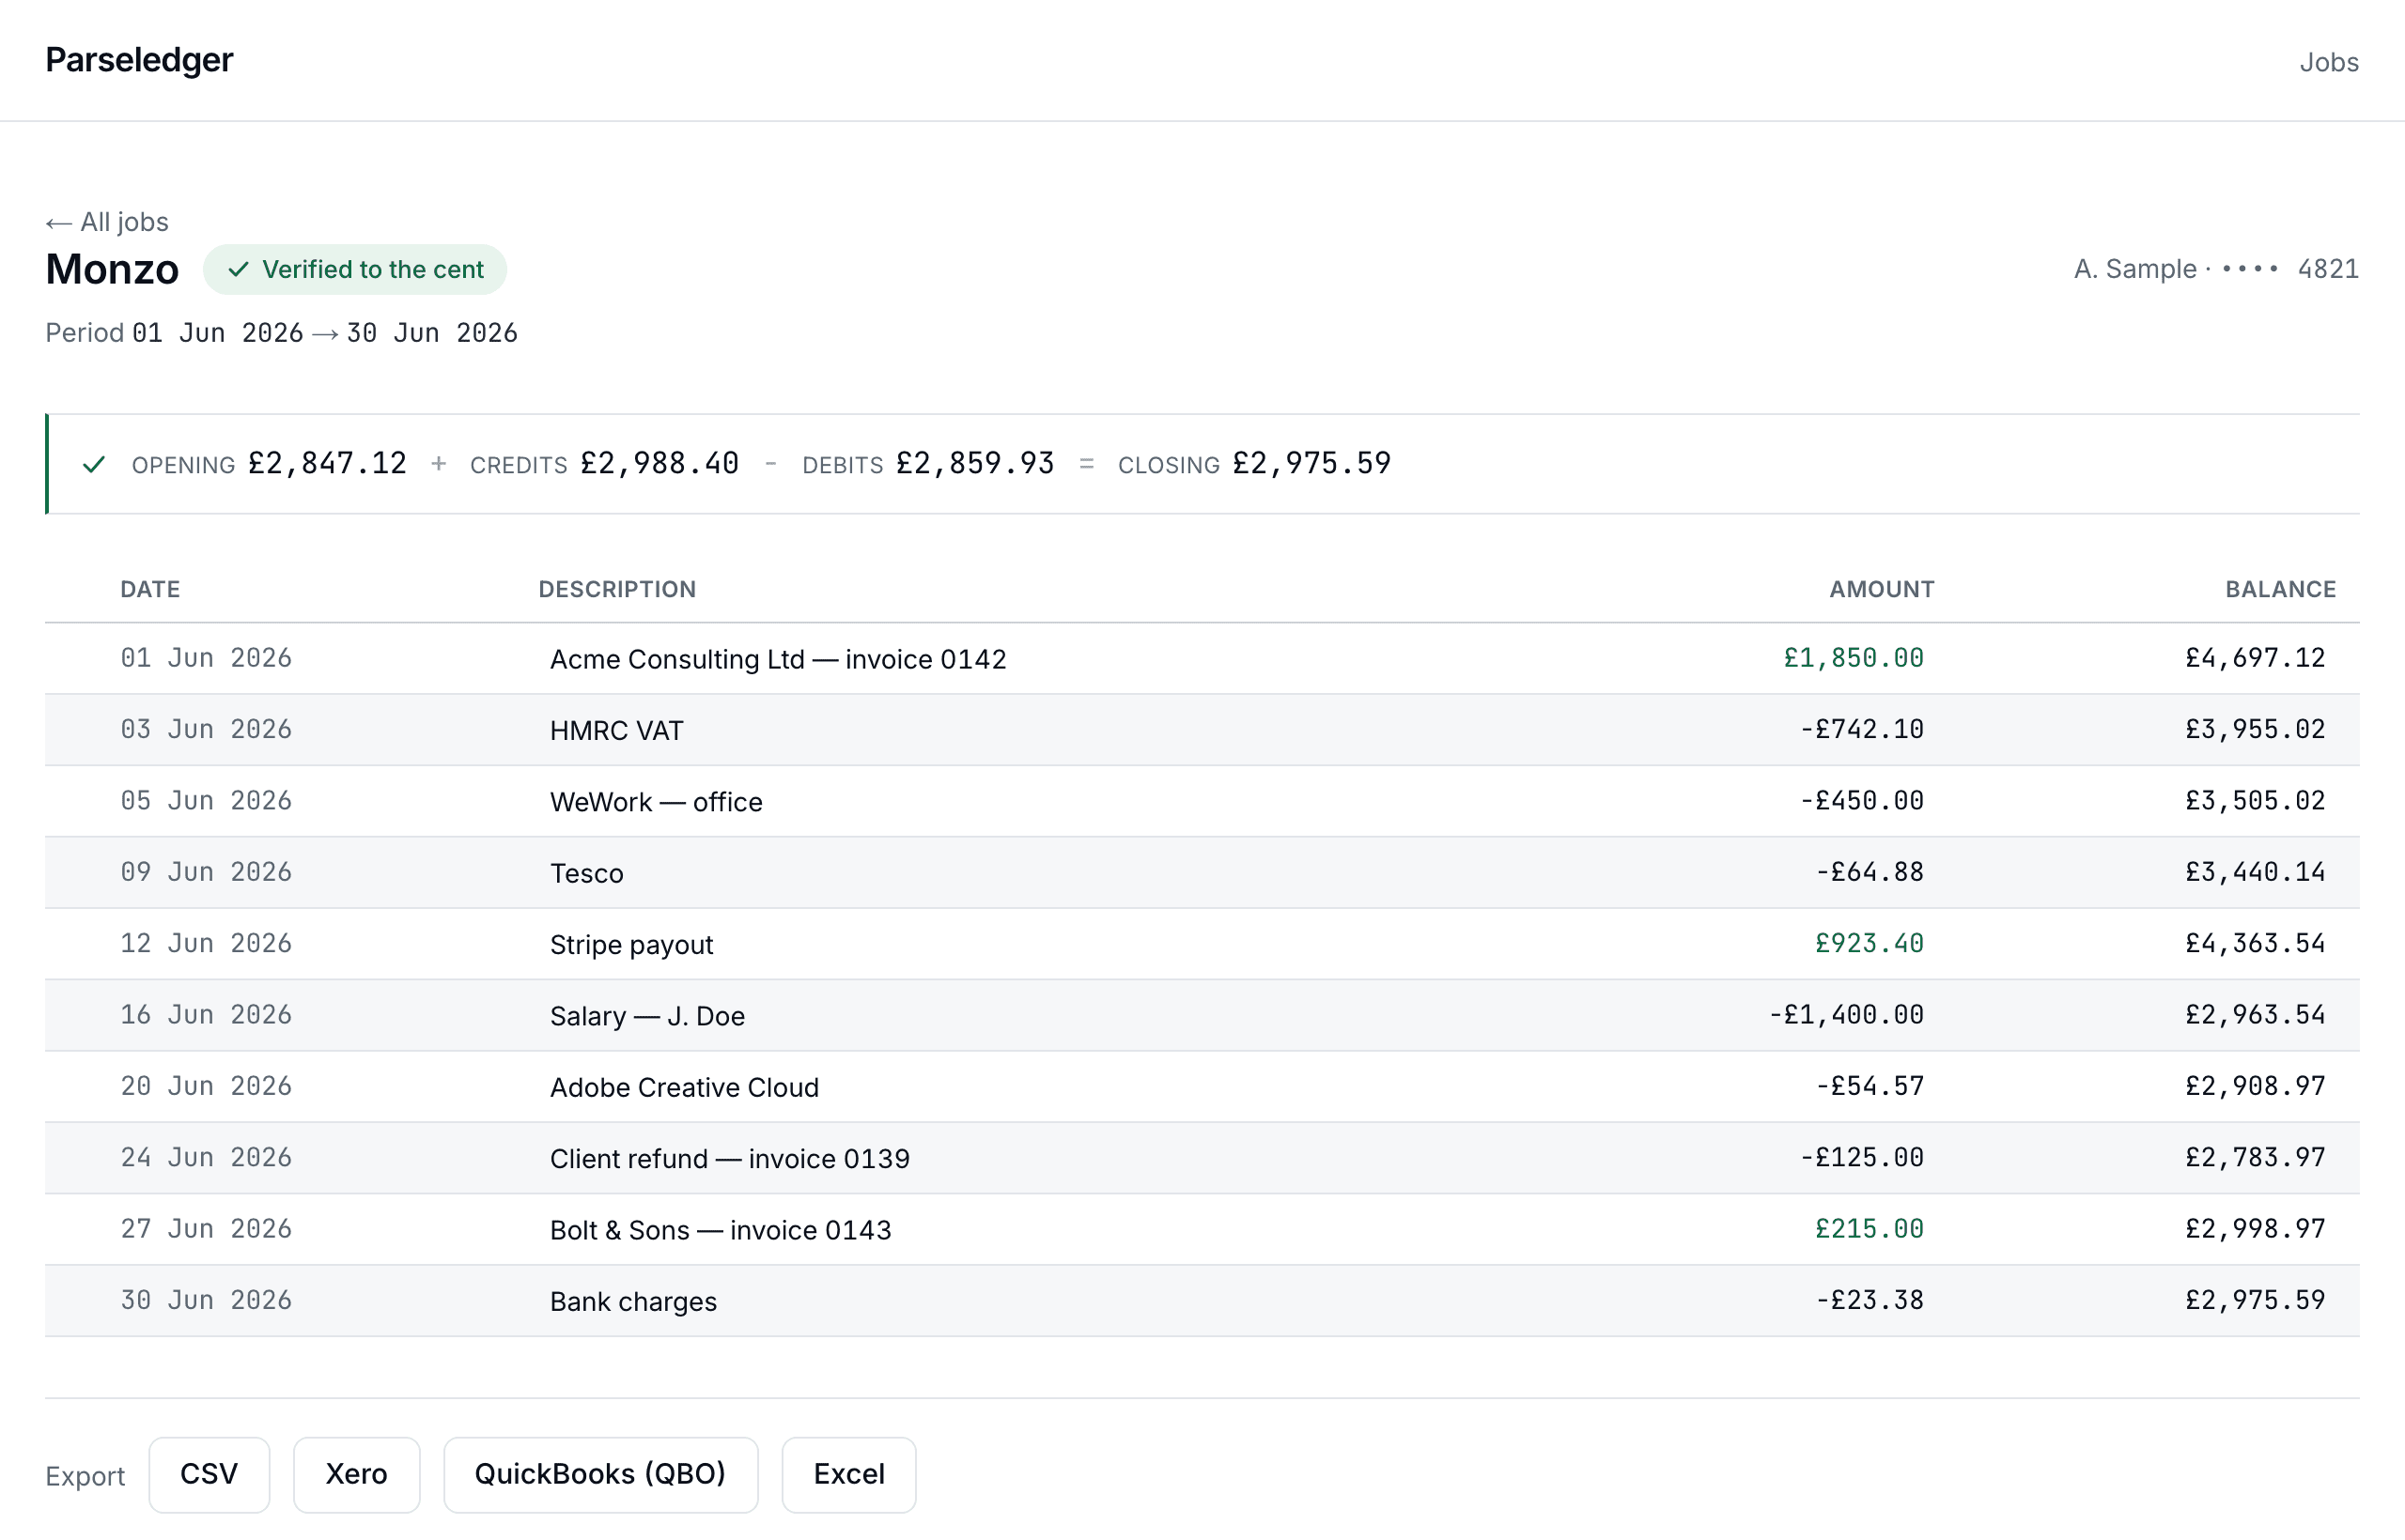
Task: Click the £2,783.97 balance cell
Action: (x=2255, y=1157)
